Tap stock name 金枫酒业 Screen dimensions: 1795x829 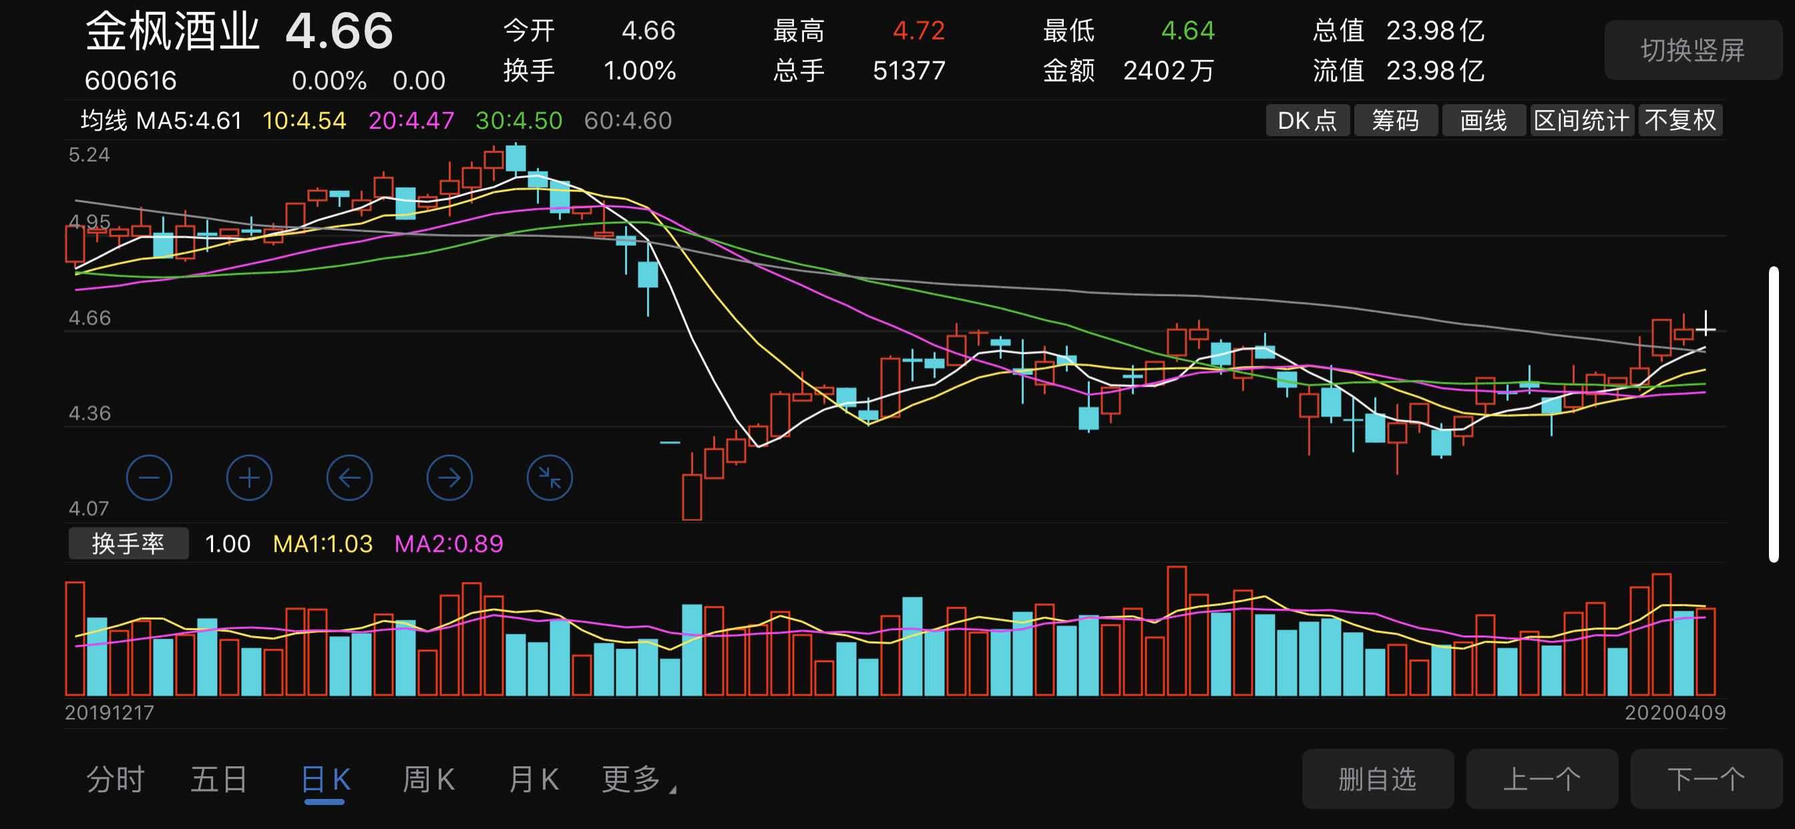coord(172,31)
